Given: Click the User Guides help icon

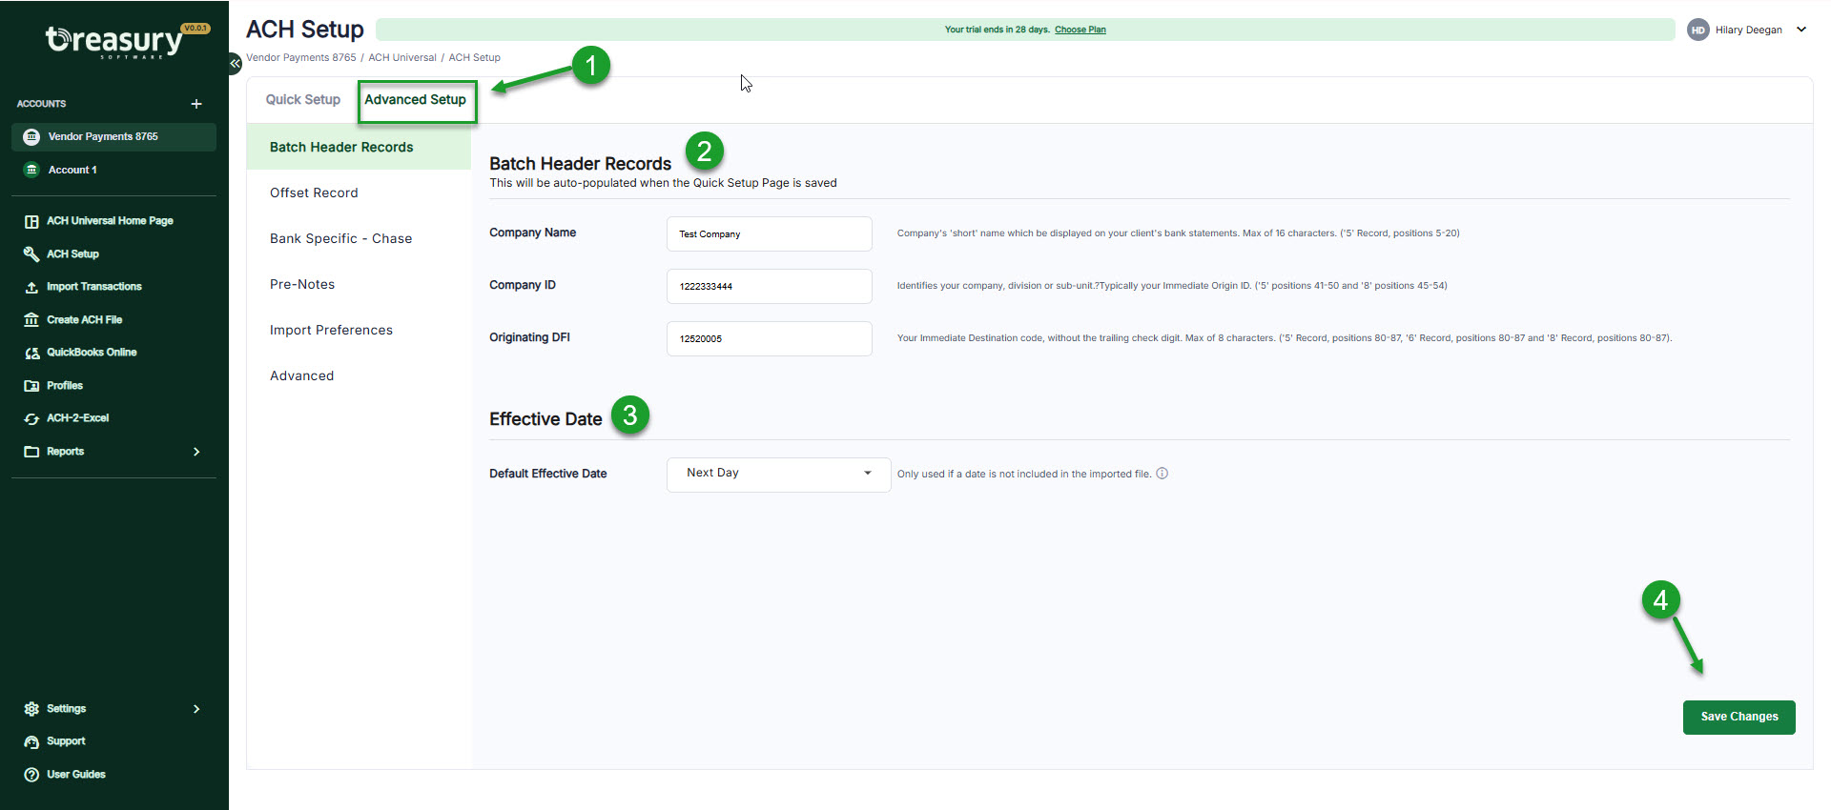Looking at the screenshot, I should (31, 775).
